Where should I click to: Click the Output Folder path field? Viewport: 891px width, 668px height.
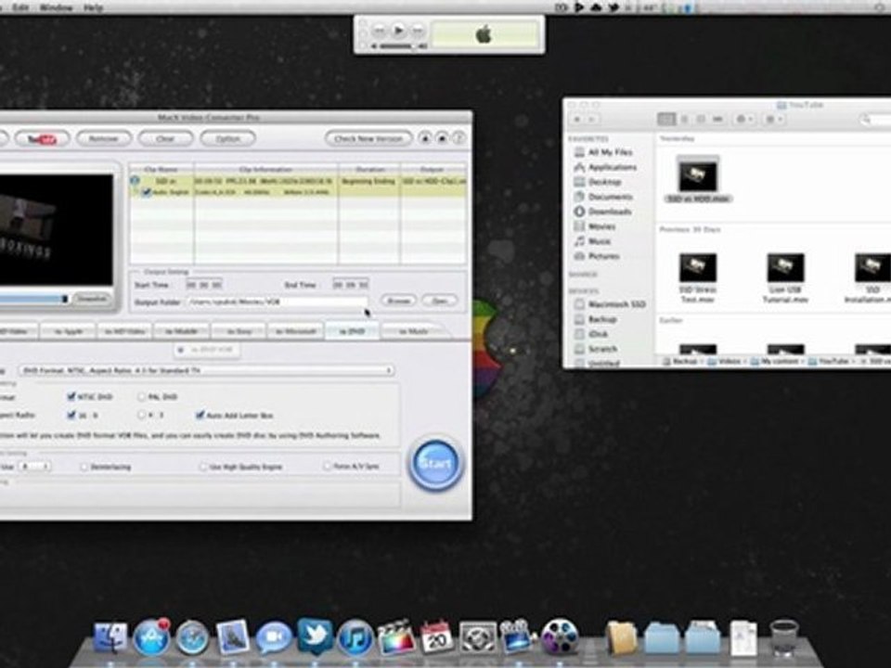(278, 302)
